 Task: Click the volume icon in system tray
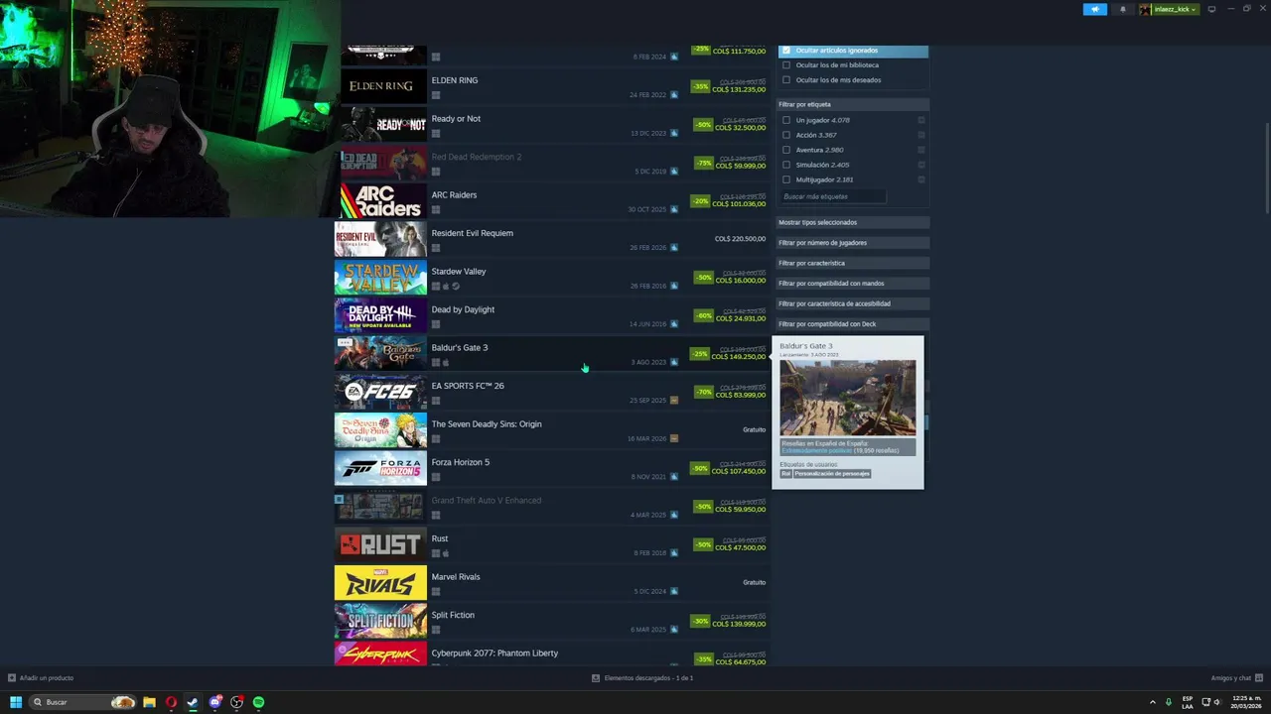click(1217, 702)
